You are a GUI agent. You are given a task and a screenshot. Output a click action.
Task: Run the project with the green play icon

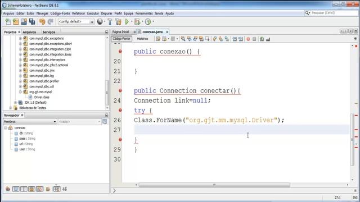coord(127,22)
